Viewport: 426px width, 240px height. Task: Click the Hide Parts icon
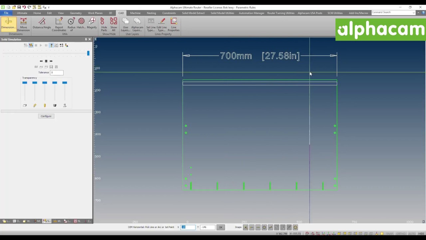104,24
